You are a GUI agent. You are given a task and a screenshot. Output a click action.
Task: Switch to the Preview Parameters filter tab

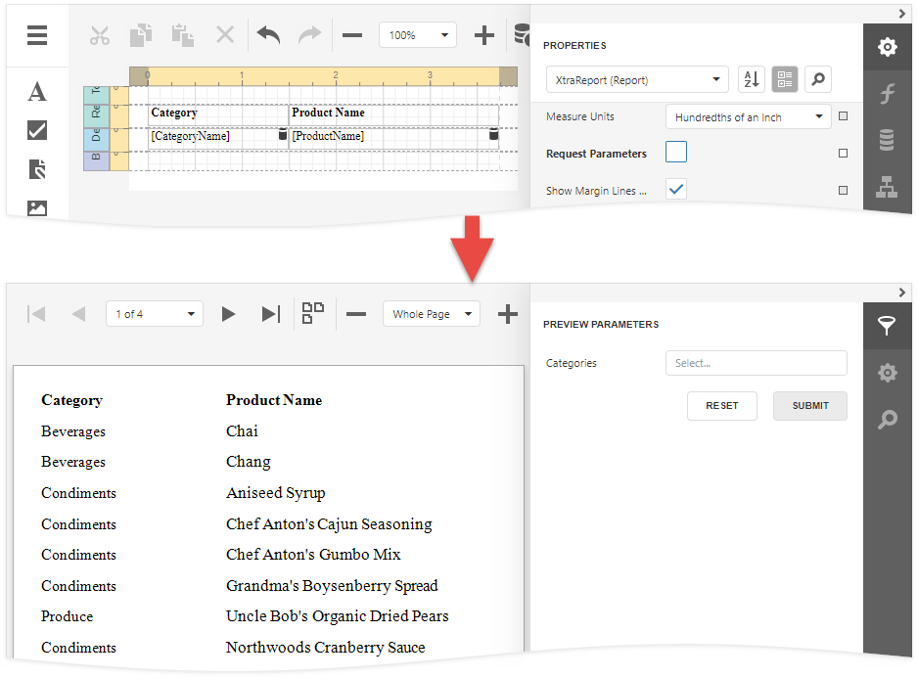coord(887,326)
